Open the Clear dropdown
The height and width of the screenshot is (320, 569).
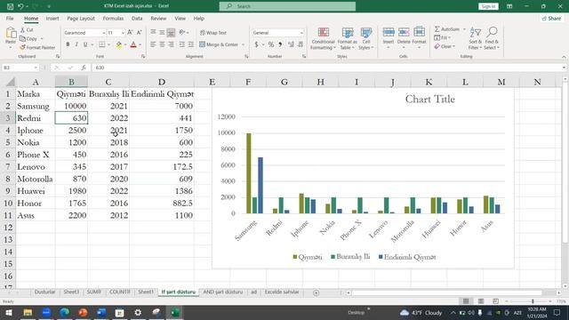coord(445,46)
